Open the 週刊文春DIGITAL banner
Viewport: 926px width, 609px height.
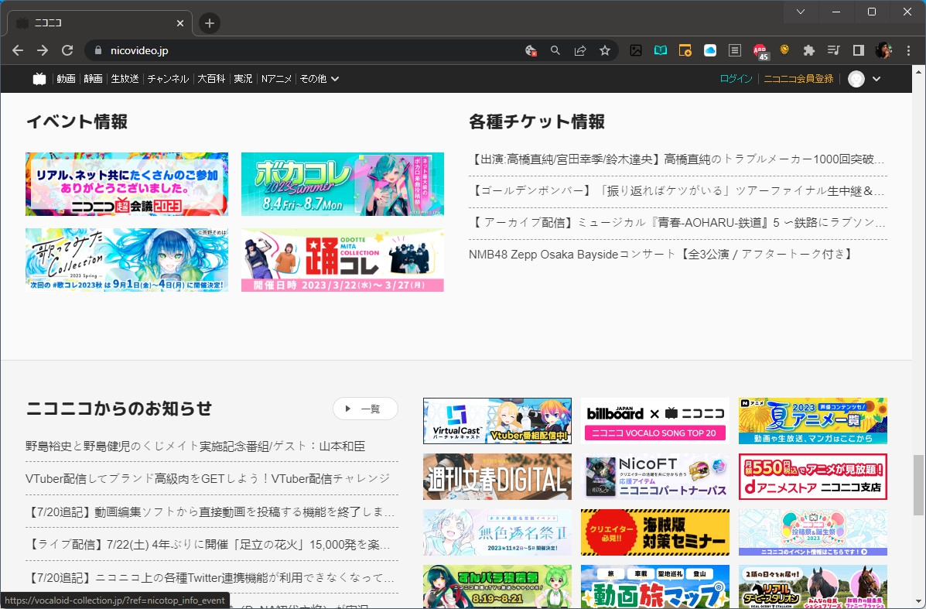[x=497, y=477]
